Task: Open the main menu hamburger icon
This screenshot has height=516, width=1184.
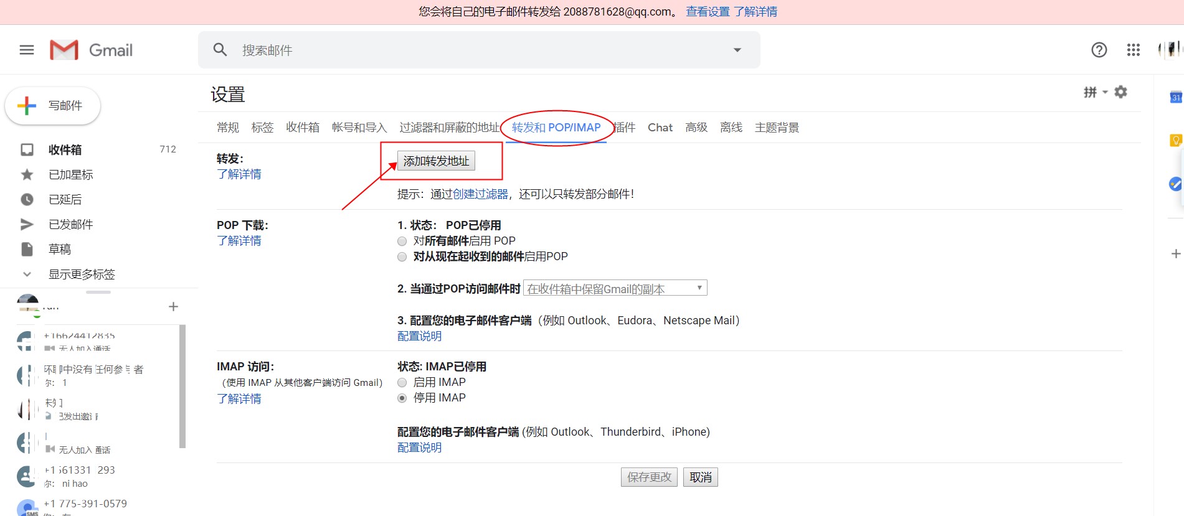Action: (27, 50)
